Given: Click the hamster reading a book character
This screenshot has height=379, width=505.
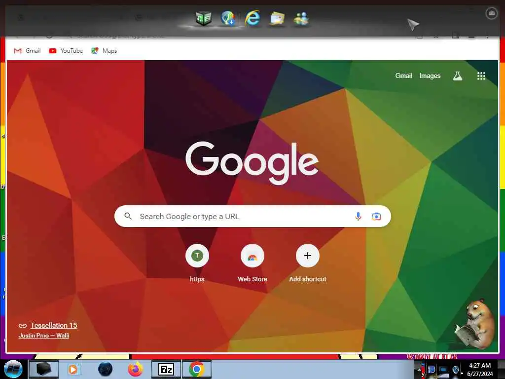Looking at the screenshot, I should coord(475,325).
